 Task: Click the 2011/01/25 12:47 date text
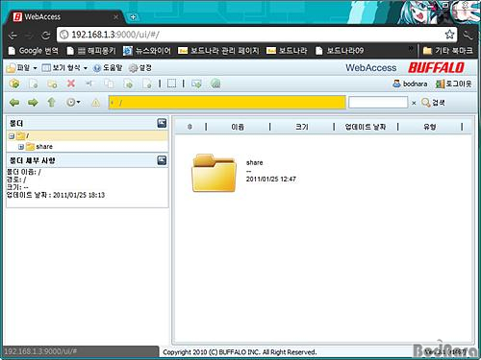coord(271,180)
